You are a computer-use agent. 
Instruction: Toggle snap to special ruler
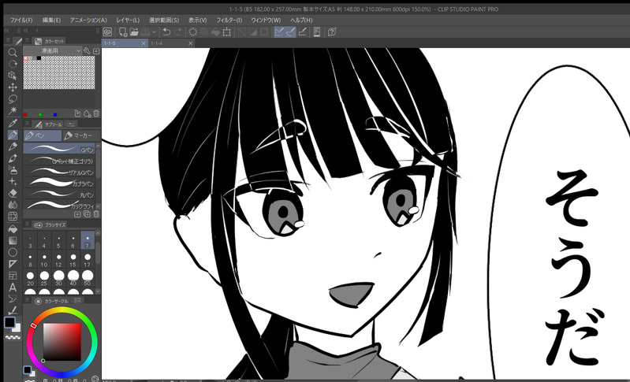(290, 32)
